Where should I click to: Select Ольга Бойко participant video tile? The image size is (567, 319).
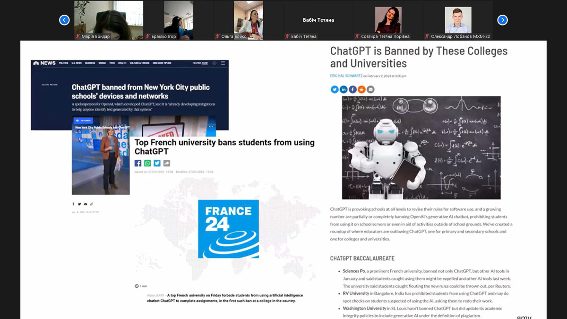249,20
